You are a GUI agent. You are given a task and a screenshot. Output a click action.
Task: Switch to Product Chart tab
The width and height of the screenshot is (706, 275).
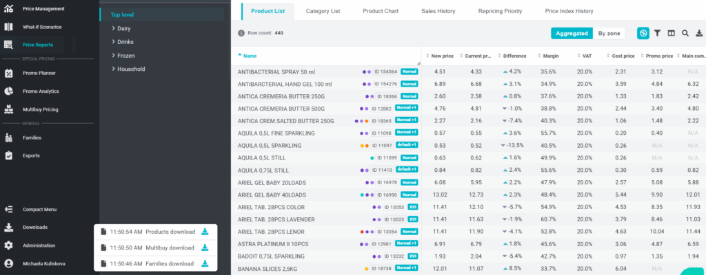(381, 11)
